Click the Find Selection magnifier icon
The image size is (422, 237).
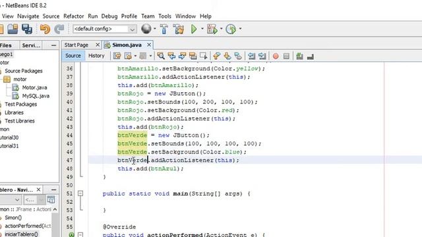coord(161,56)
